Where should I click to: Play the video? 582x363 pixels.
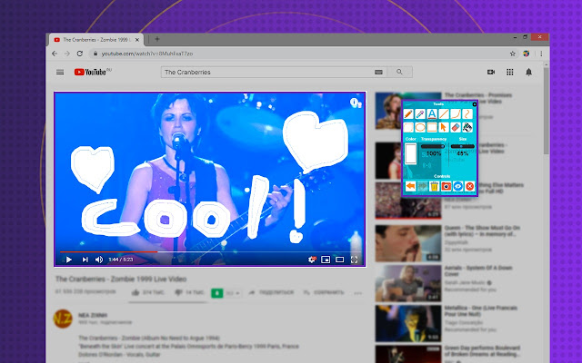tap(69, 260)
